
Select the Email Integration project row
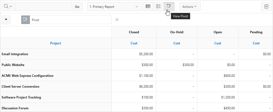pyautogui.click(x=15, y=54)
